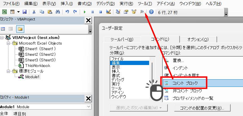
Task: Switch to ツールバー(B) tab
Action: coord(122,40)
